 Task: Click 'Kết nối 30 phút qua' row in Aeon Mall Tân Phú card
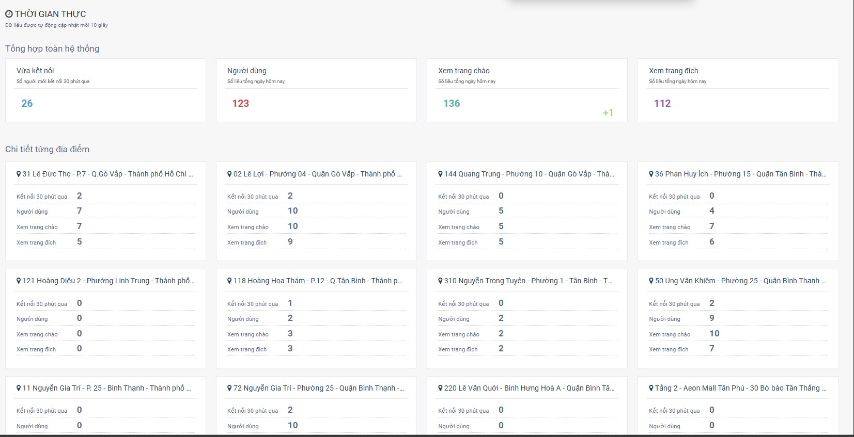[738, 410]
